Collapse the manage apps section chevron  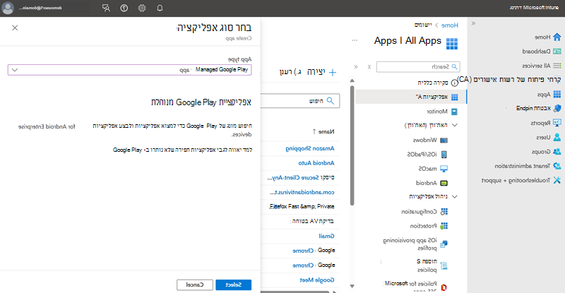coord(455,196)
